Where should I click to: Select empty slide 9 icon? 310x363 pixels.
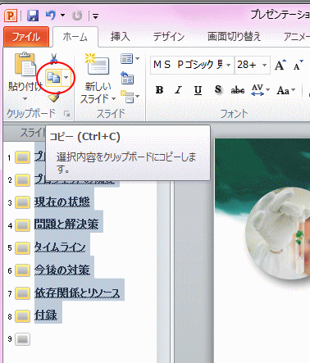23,339
